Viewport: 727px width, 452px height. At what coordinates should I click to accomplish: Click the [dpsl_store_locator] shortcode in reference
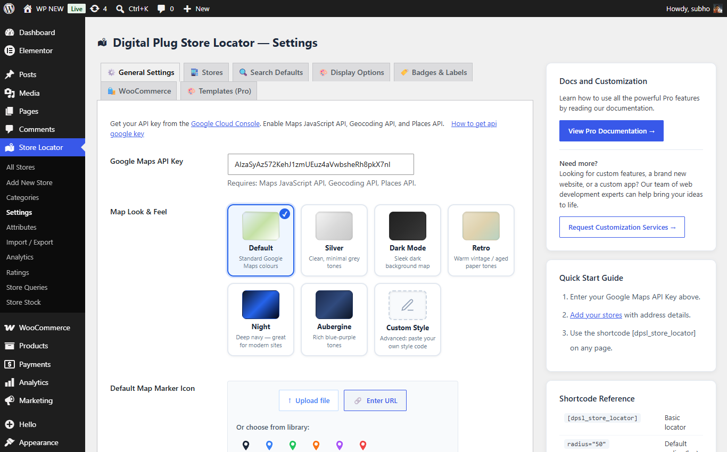602,418
